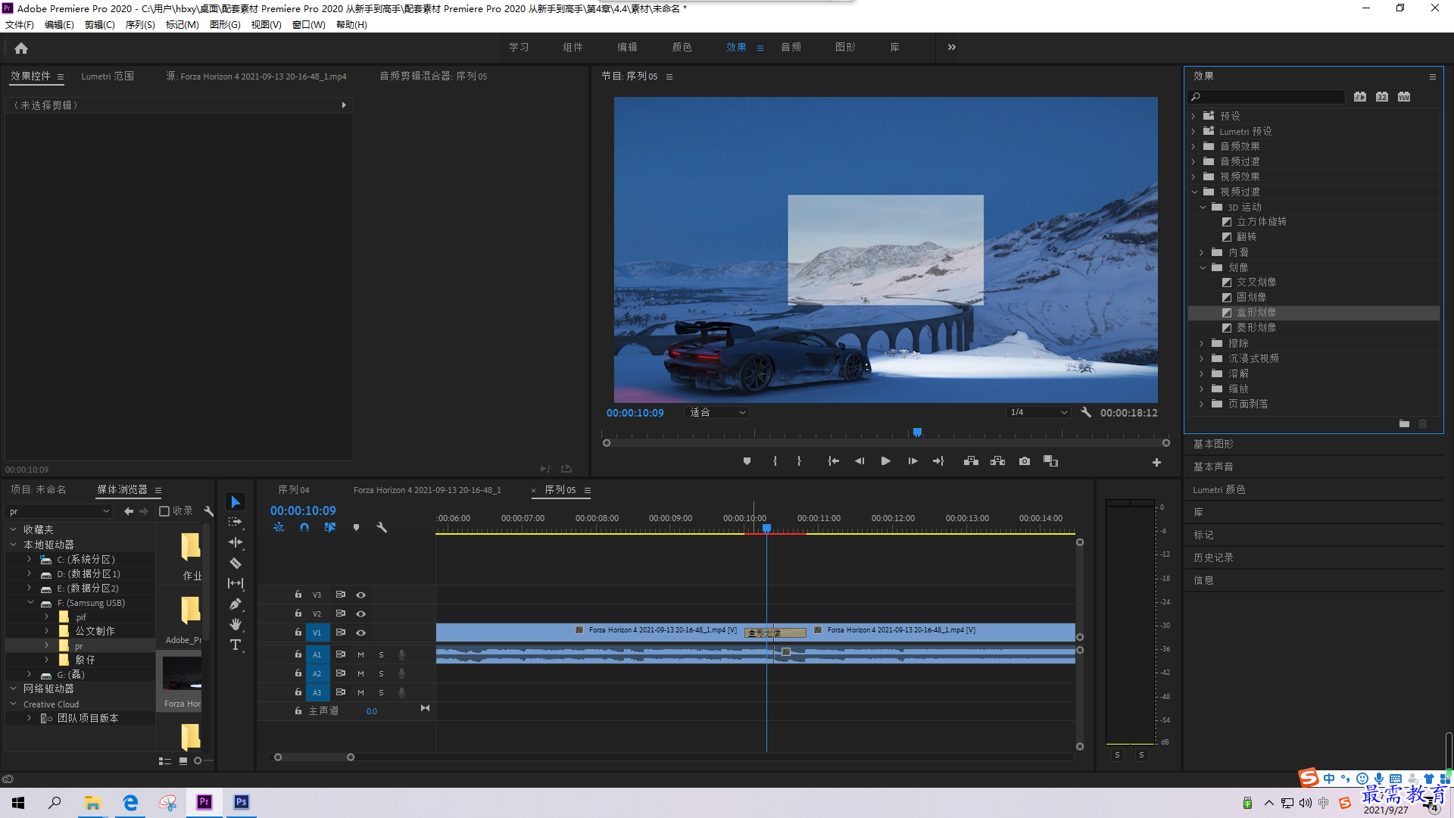Image resolution: width=1454 pixels, height=818 pixels.
Task: Click the timeline horizontal zoom scrollbar
Action: [314, 757]
